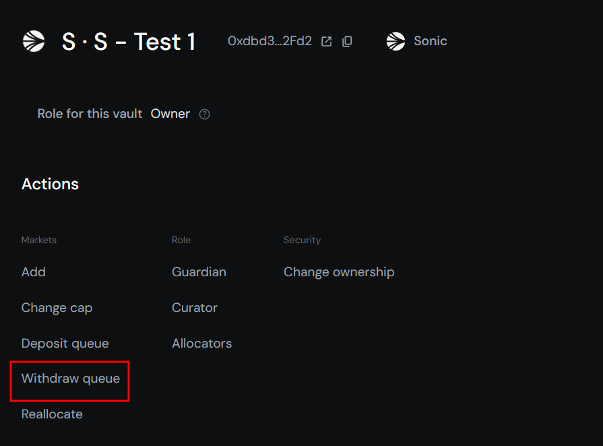Open 'Add' under the Markets section
The width and height of the screenshot is (603, 446).
coord(33,272)
